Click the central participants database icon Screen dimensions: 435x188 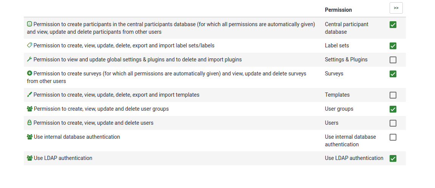pos(30,24)
